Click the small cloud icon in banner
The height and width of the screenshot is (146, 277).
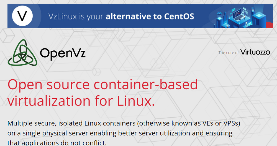coord(219,13)
